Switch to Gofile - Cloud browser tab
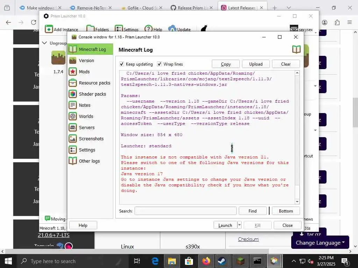This screenshot has height=268, width=358. (x=142, y=8)
